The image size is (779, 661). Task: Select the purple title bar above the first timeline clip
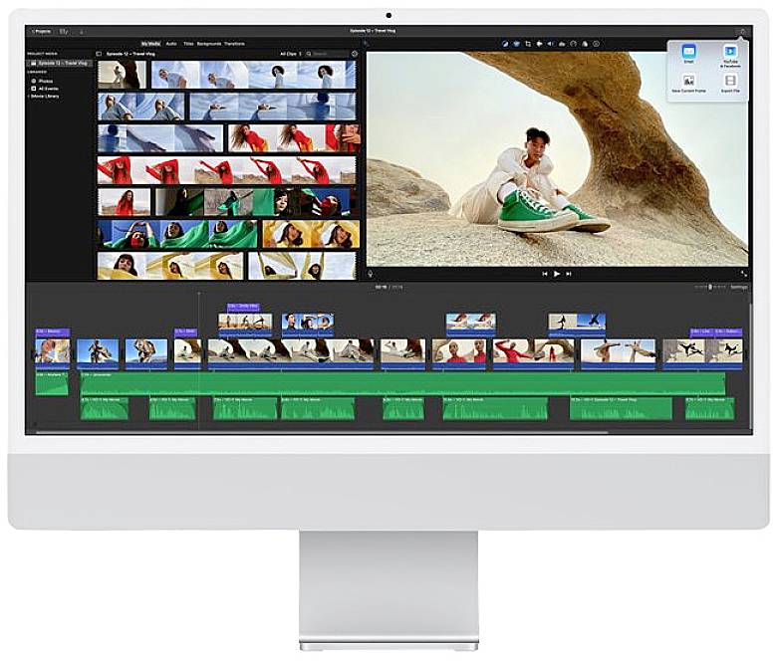[52, 331]
